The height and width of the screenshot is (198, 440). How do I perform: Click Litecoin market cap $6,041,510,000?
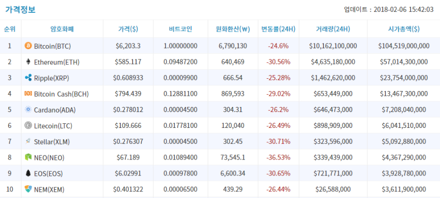coord(404,126)
